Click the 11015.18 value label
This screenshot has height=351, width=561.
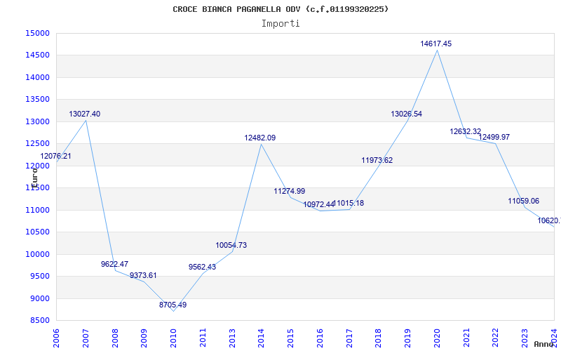[x=349, y=203]
